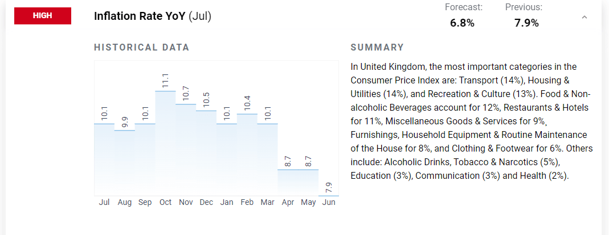The image size is (609, 235).
Task: Click the Jan month label on axis
Action: [226, 203]
